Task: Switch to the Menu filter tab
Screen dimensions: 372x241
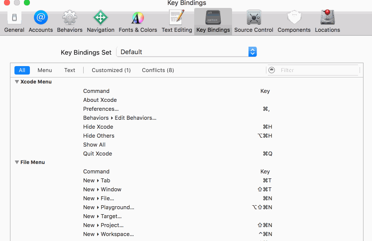Action: tap(45, 70)
